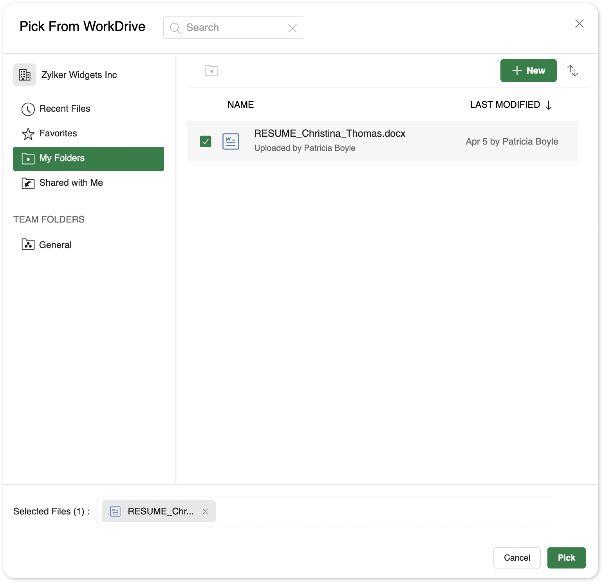Click the Shared with Me folder icon
Image resolution: width=603 pixels, height=583 pixels.
click(x=28, y=183)
